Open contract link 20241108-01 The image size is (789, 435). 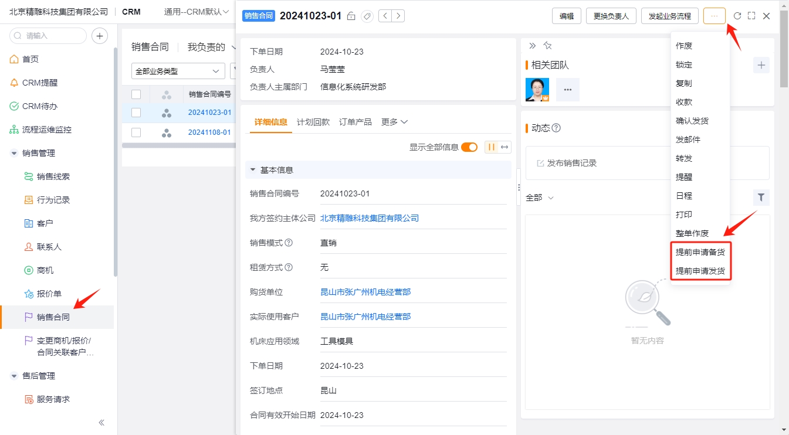(209, 132)
